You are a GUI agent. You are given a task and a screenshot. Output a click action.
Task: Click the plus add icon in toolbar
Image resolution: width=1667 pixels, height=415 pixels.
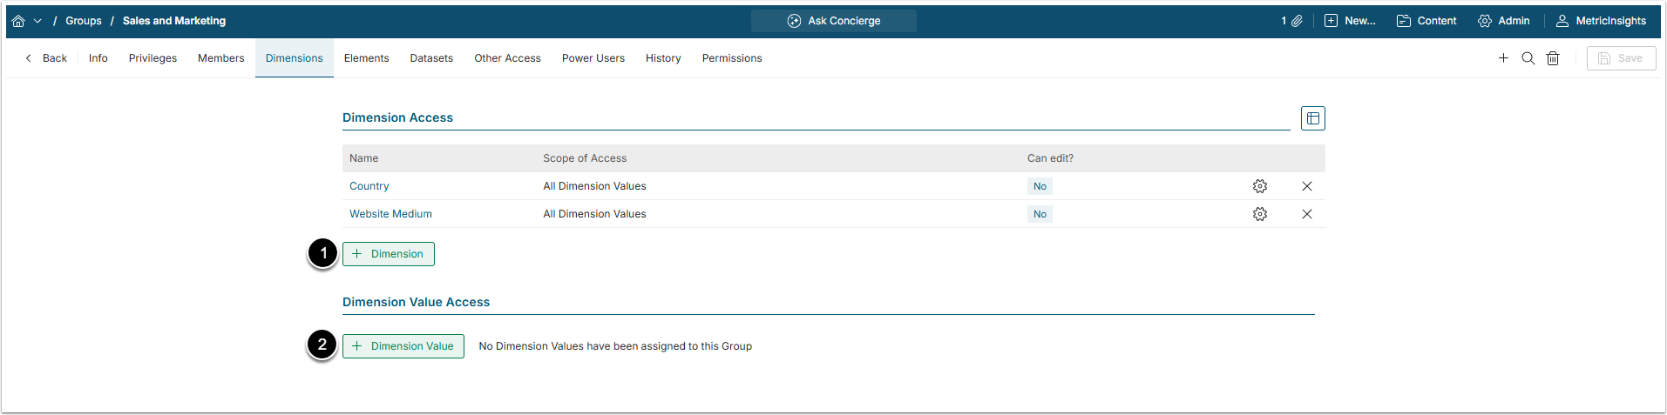(x=1503, y=58)
